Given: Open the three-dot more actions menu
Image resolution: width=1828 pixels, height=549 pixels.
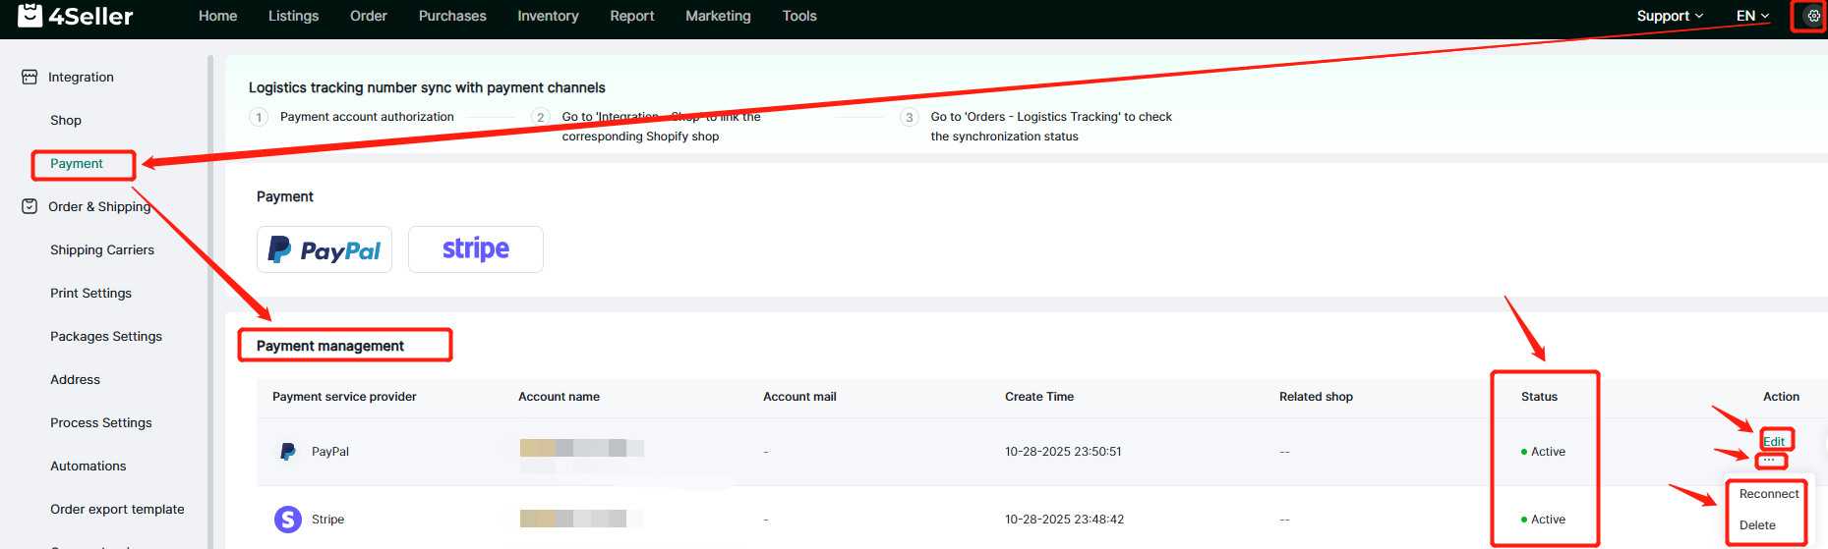Looking at the screenshot, I should tap(1769, 461).
